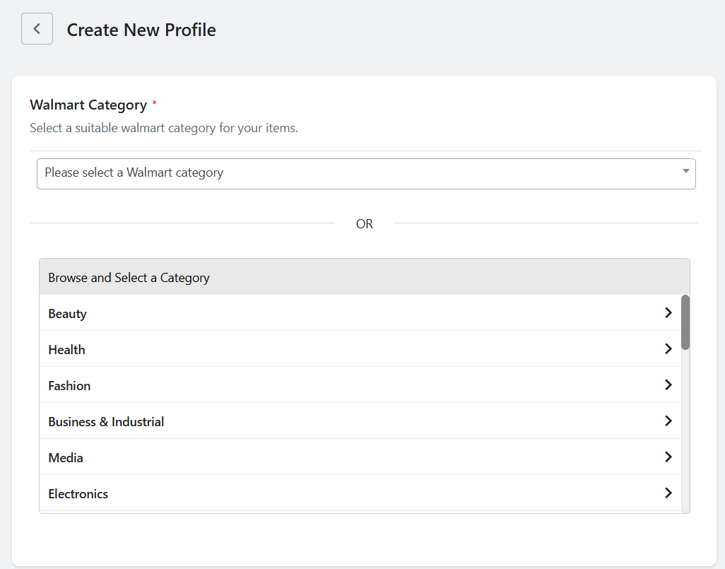Select the Electronics category row

(x=360, y=493)
